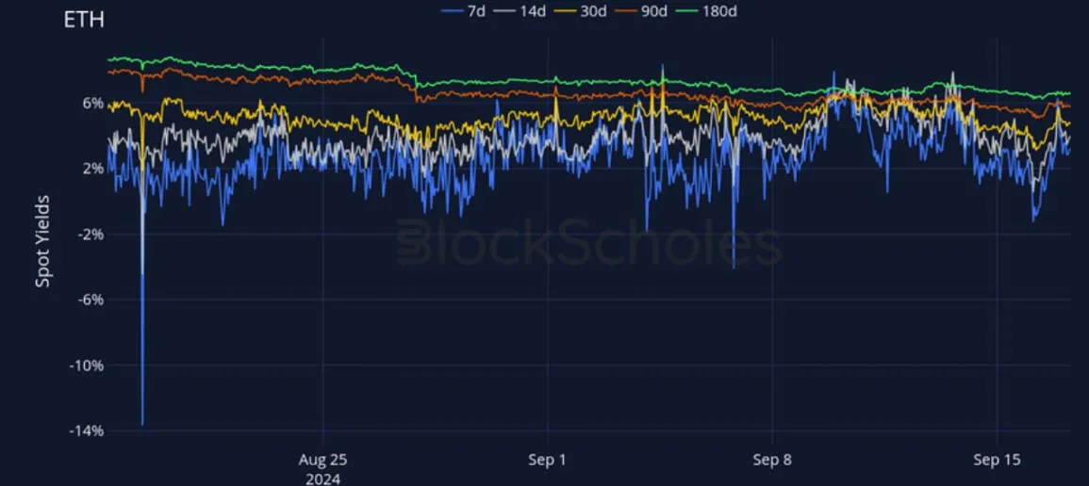
Task: Click the -14% y-axis tick label
Action: point(87,431)
